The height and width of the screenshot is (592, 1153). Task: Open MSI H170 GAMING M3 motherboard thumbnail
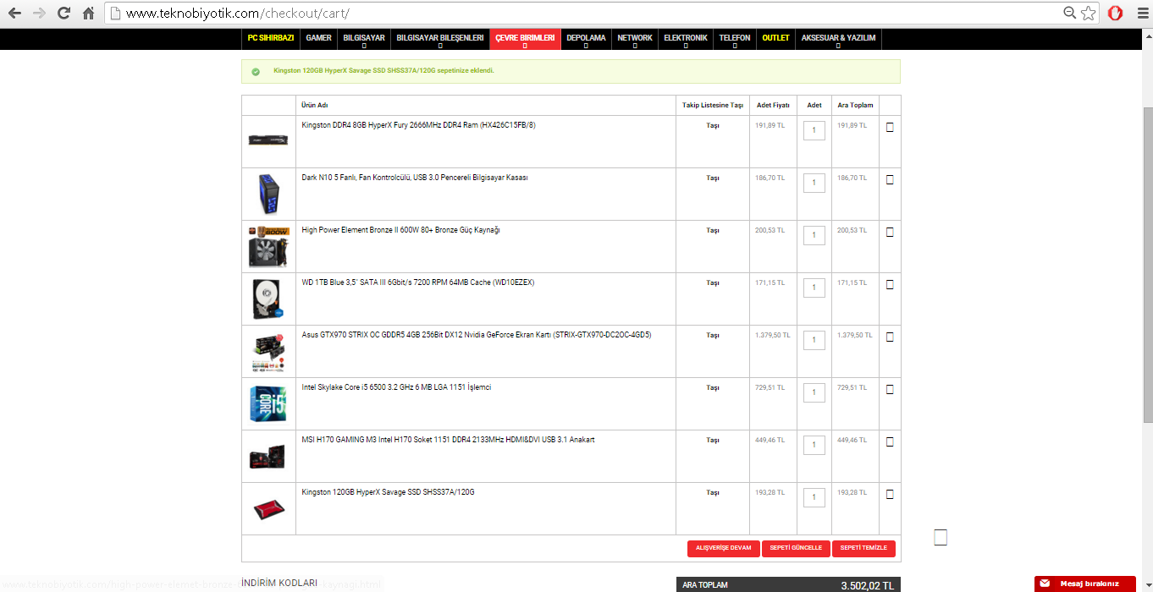pos(268,457)
